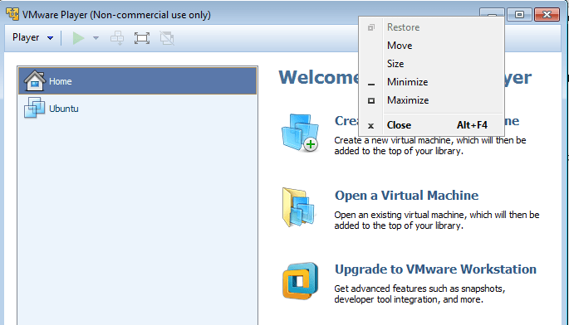Choose Size from the window menu

tap(431, 64)
